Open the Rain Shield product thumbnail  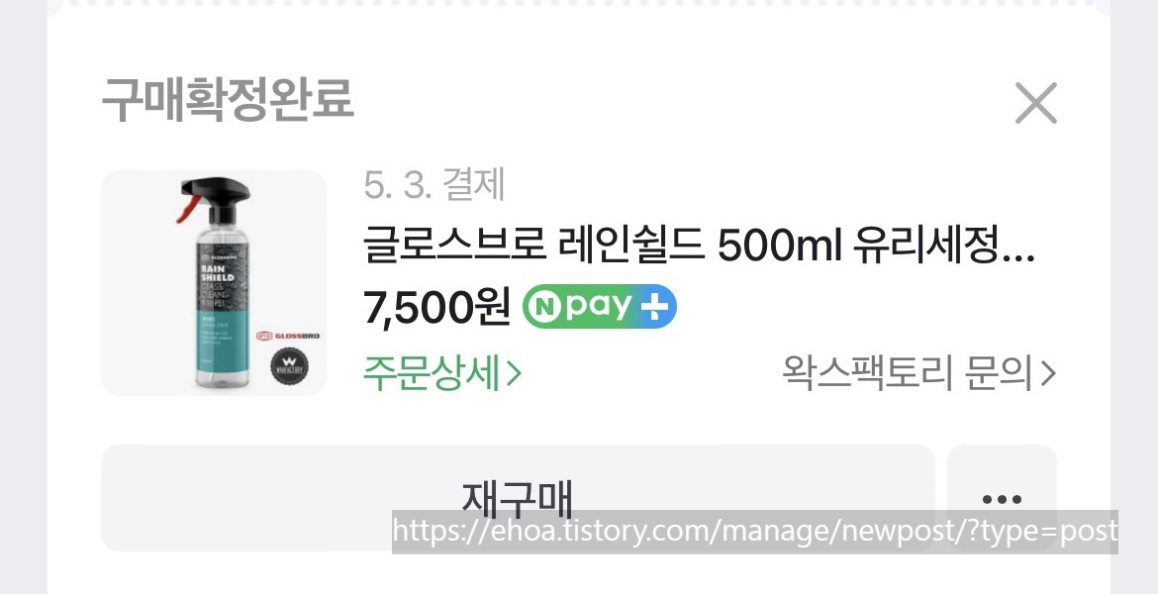click(214, 283)
